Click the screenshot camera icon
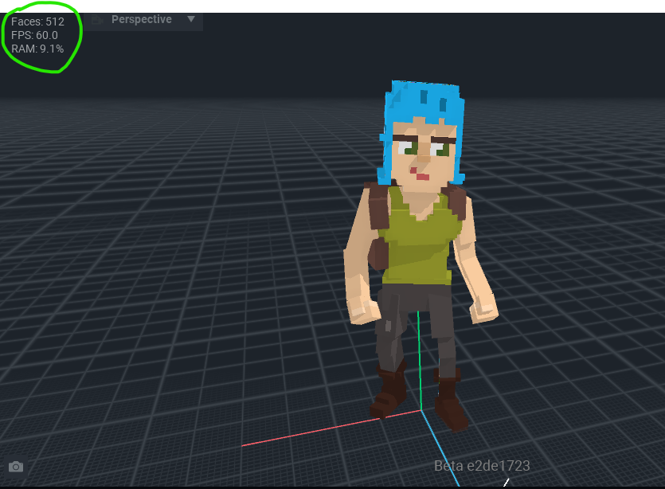665x489 pixels. [x=16, y=466]
